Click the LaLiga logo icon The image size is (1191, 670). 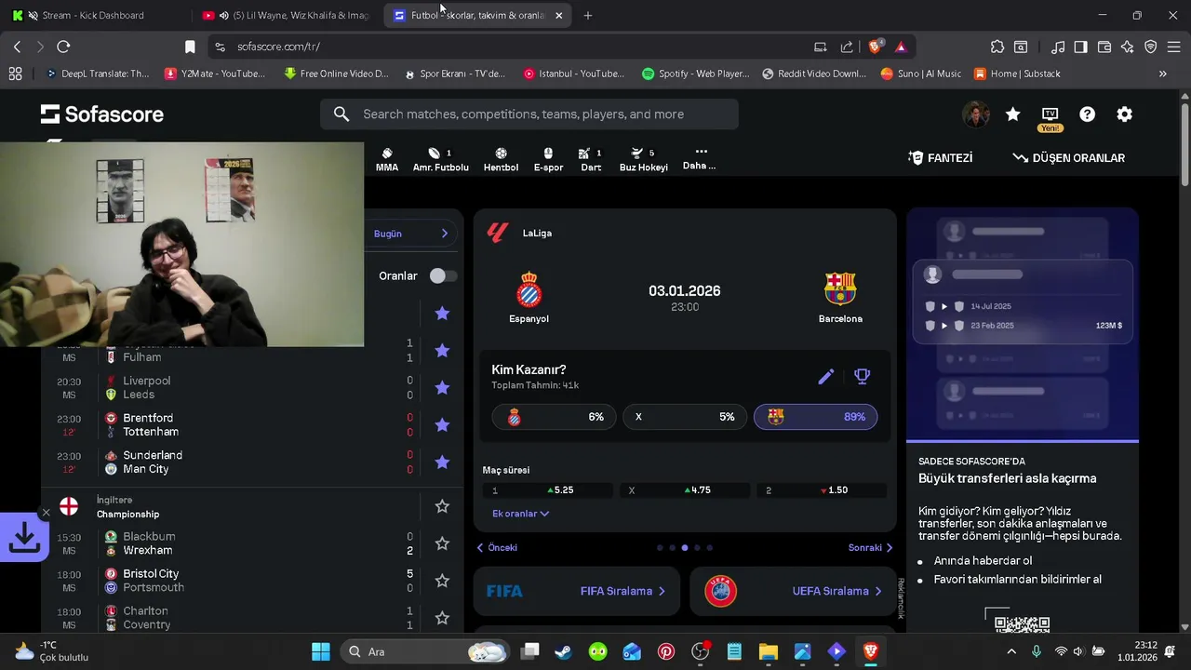498,233
